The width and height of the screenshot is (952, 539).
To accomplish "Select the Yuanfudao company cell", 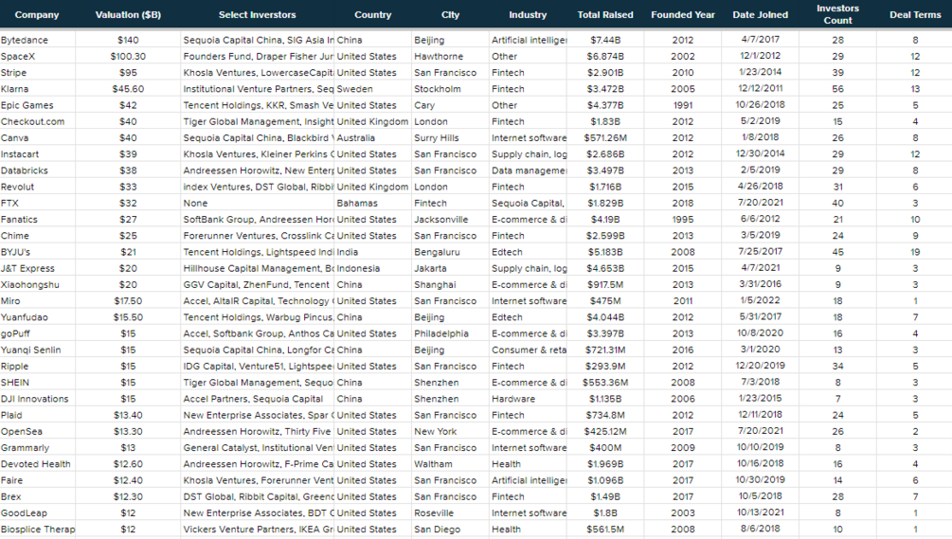I will point(38,318).
